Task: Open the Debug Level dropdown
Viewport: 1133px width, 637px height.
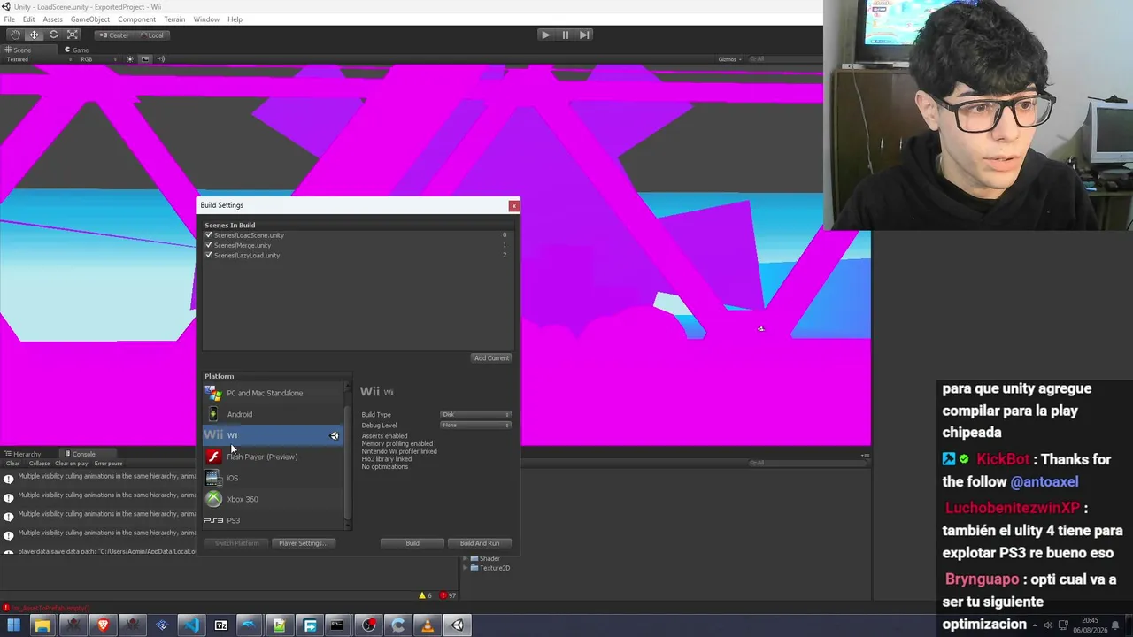Action: [476, 426]
